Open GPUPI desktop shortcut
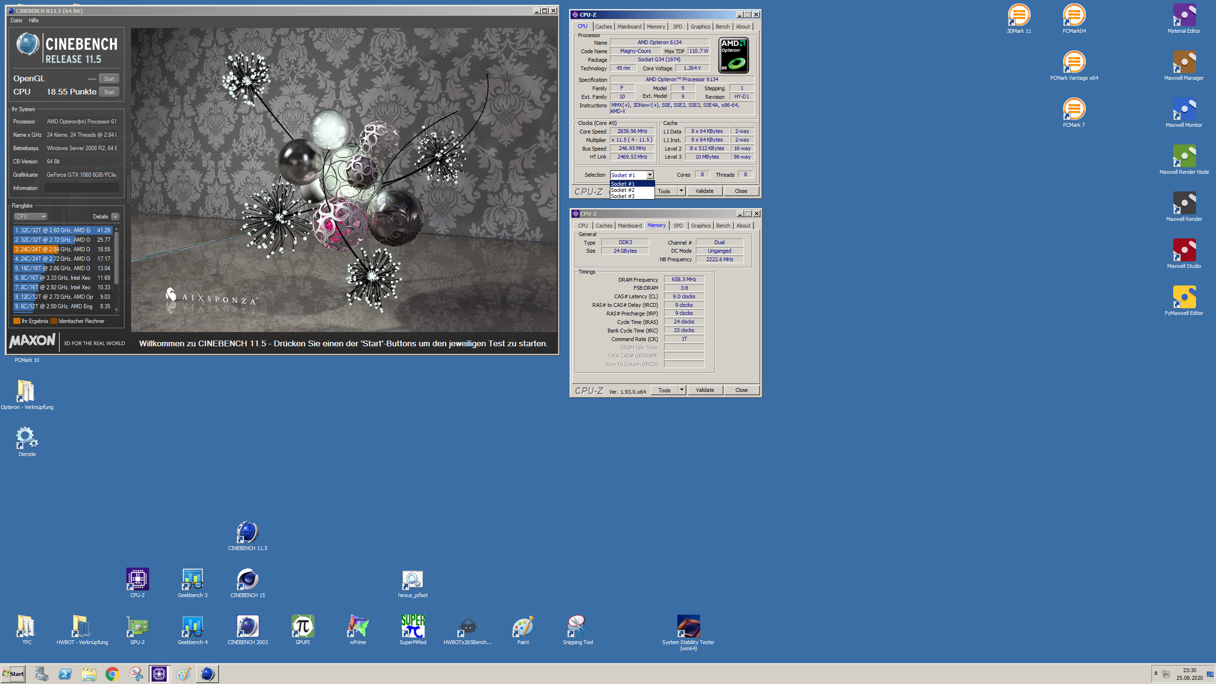 [x=303, y=630]
